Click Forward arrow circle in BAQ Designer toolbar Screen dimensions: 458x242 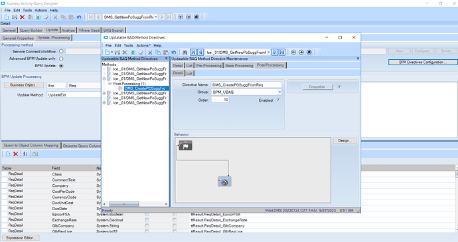tap(189, 17)
